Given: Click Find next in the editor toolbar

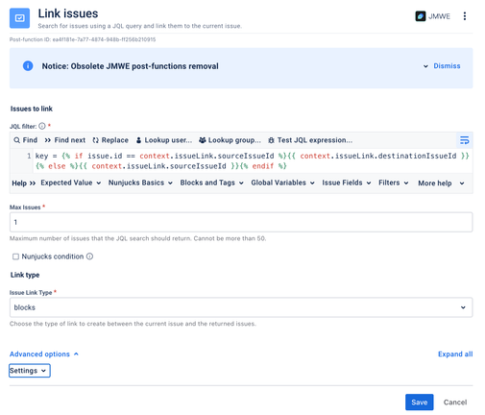Looking at the screenshot, I should click(x=65, y=140).
